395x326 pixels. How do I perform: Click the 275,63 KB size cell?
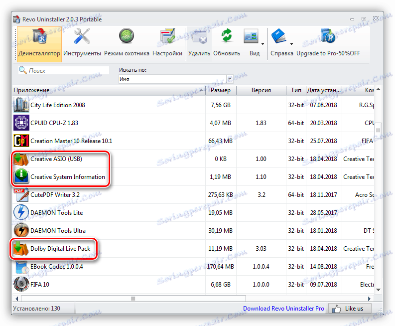221,195
